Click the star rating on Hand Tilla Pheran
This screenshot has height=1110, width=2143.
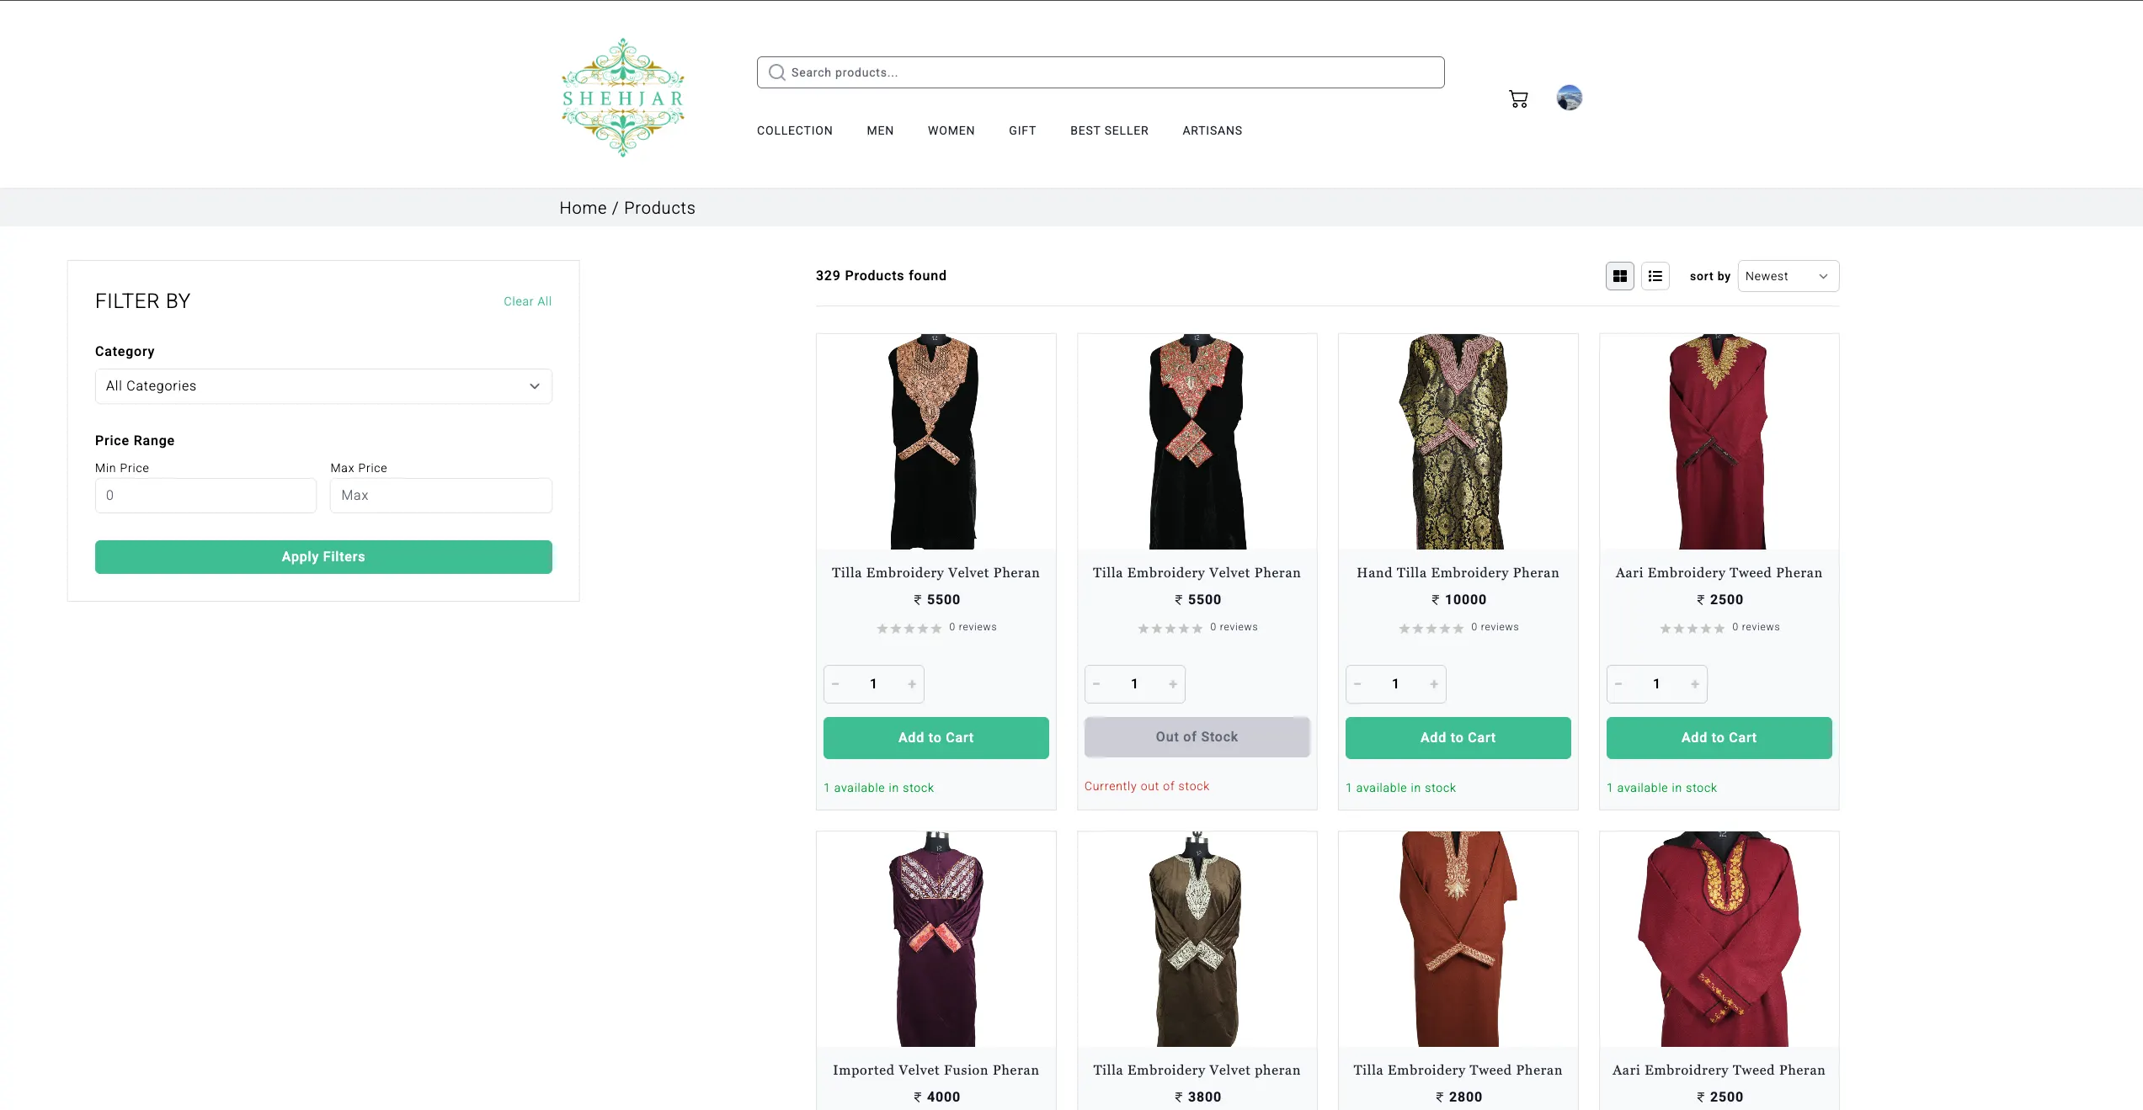pos(1431,628)
